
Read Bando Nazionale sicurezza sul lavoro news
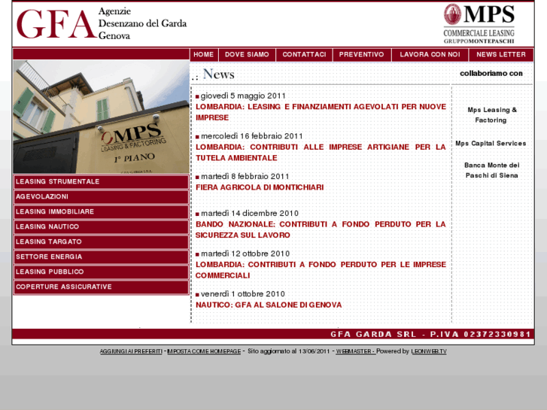point(321,229)
